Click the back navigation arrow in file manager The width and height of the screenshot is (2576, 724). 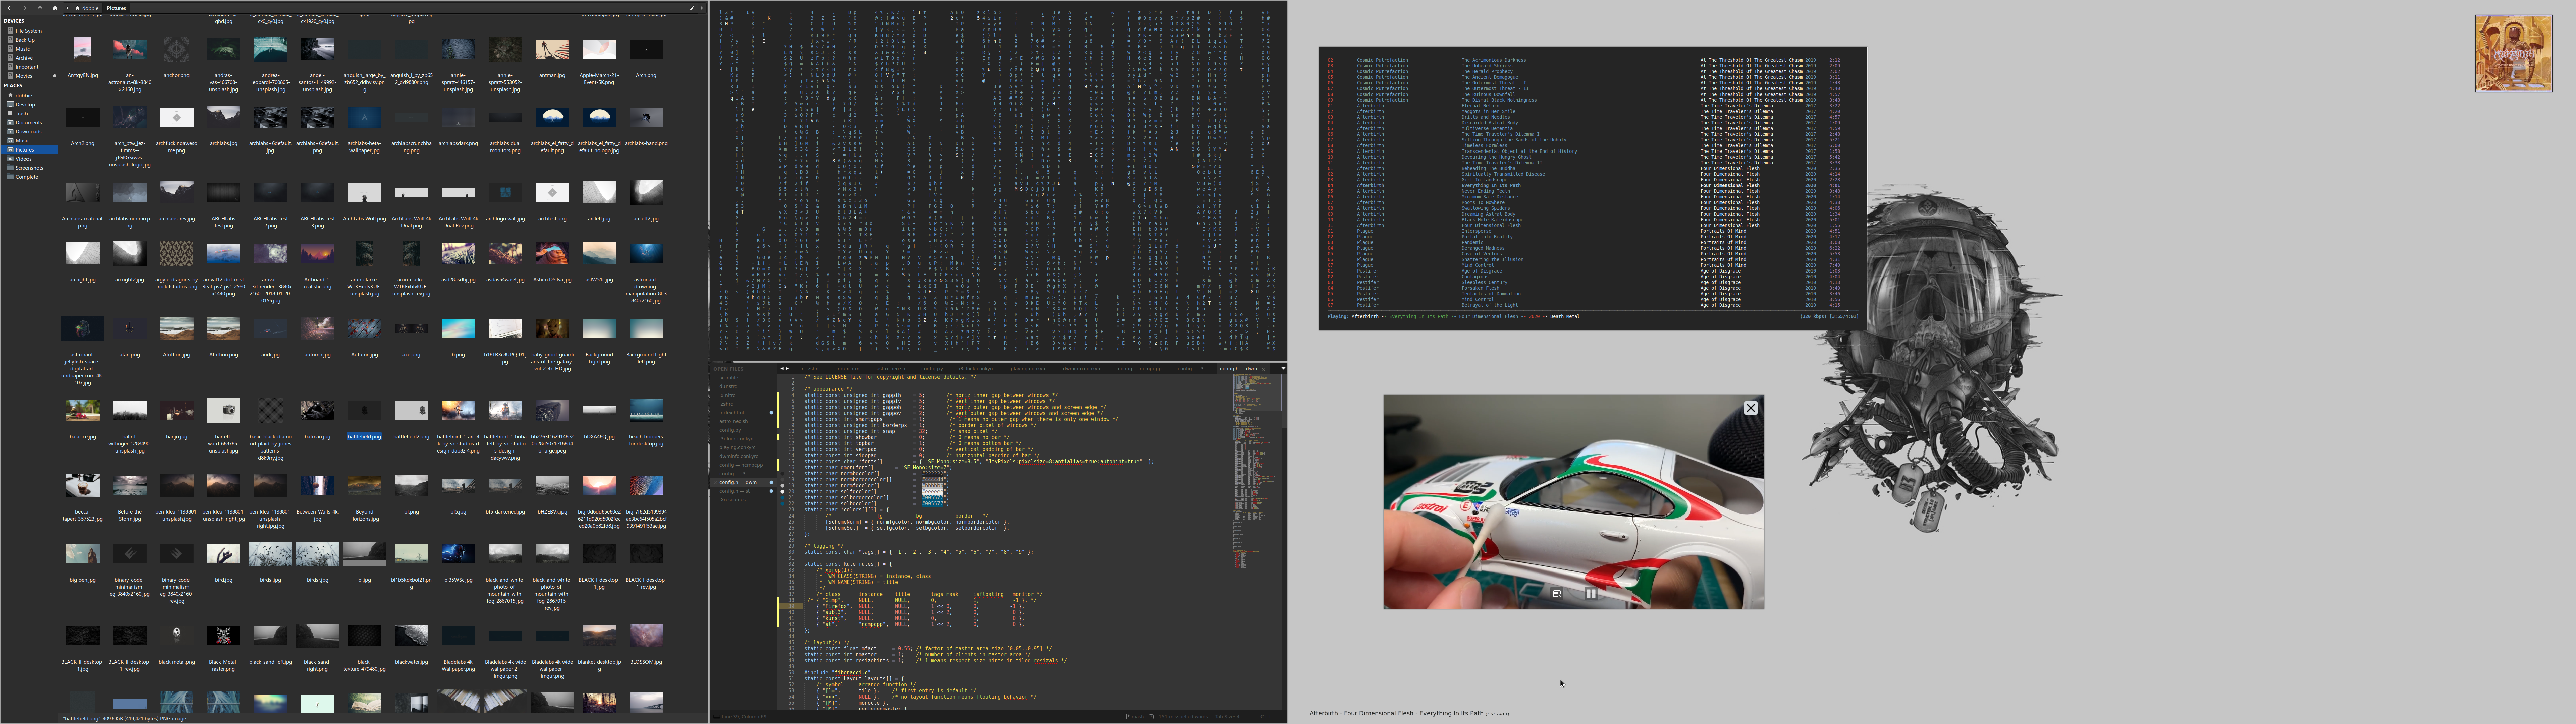coord(10,8)
